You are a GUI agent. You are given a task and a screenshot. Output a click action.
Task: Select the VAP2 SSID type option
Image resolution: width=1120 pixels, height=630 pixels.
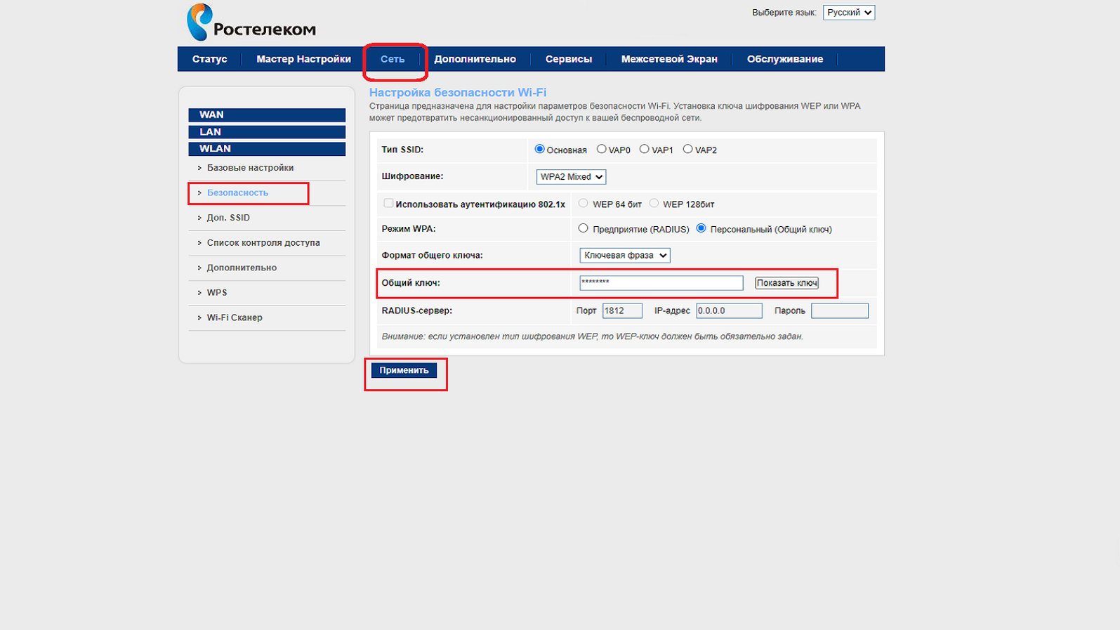coord(687,149)
